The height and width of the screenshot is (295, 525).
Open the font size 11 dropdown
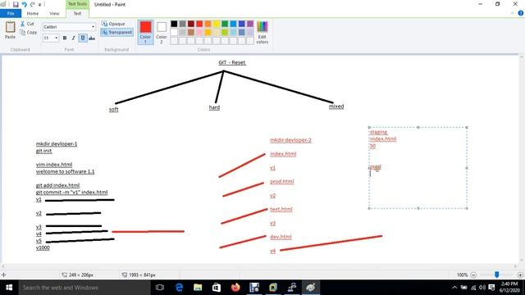tap(57, 38)
